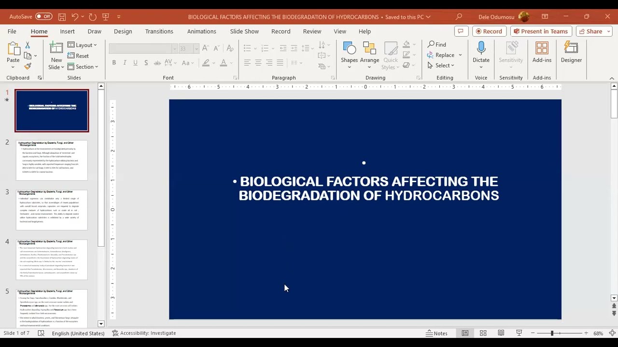Open Customize Quick Access Toolbar dropdown
Viewport: 618px width, 347px height.
119,17
